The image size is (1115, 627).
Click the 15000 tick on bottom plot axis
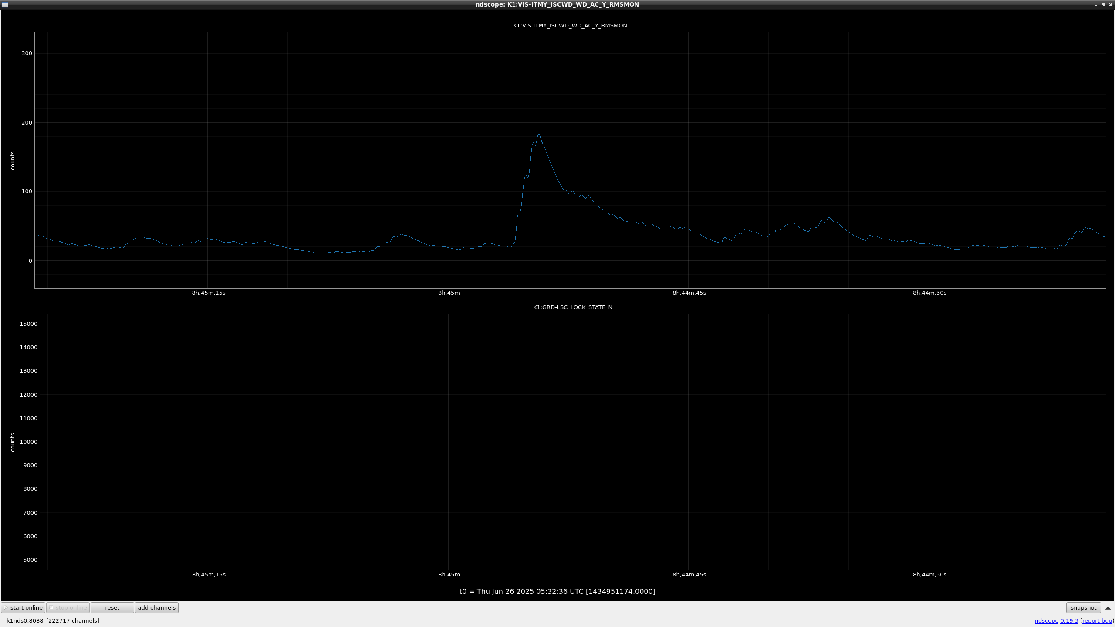tap(29, 324)
